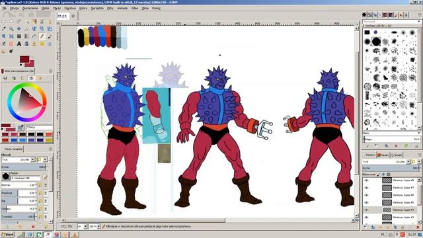Hide layer Warstwa kopia #7
The image size is (423, 238).
(x=366, y=188)
